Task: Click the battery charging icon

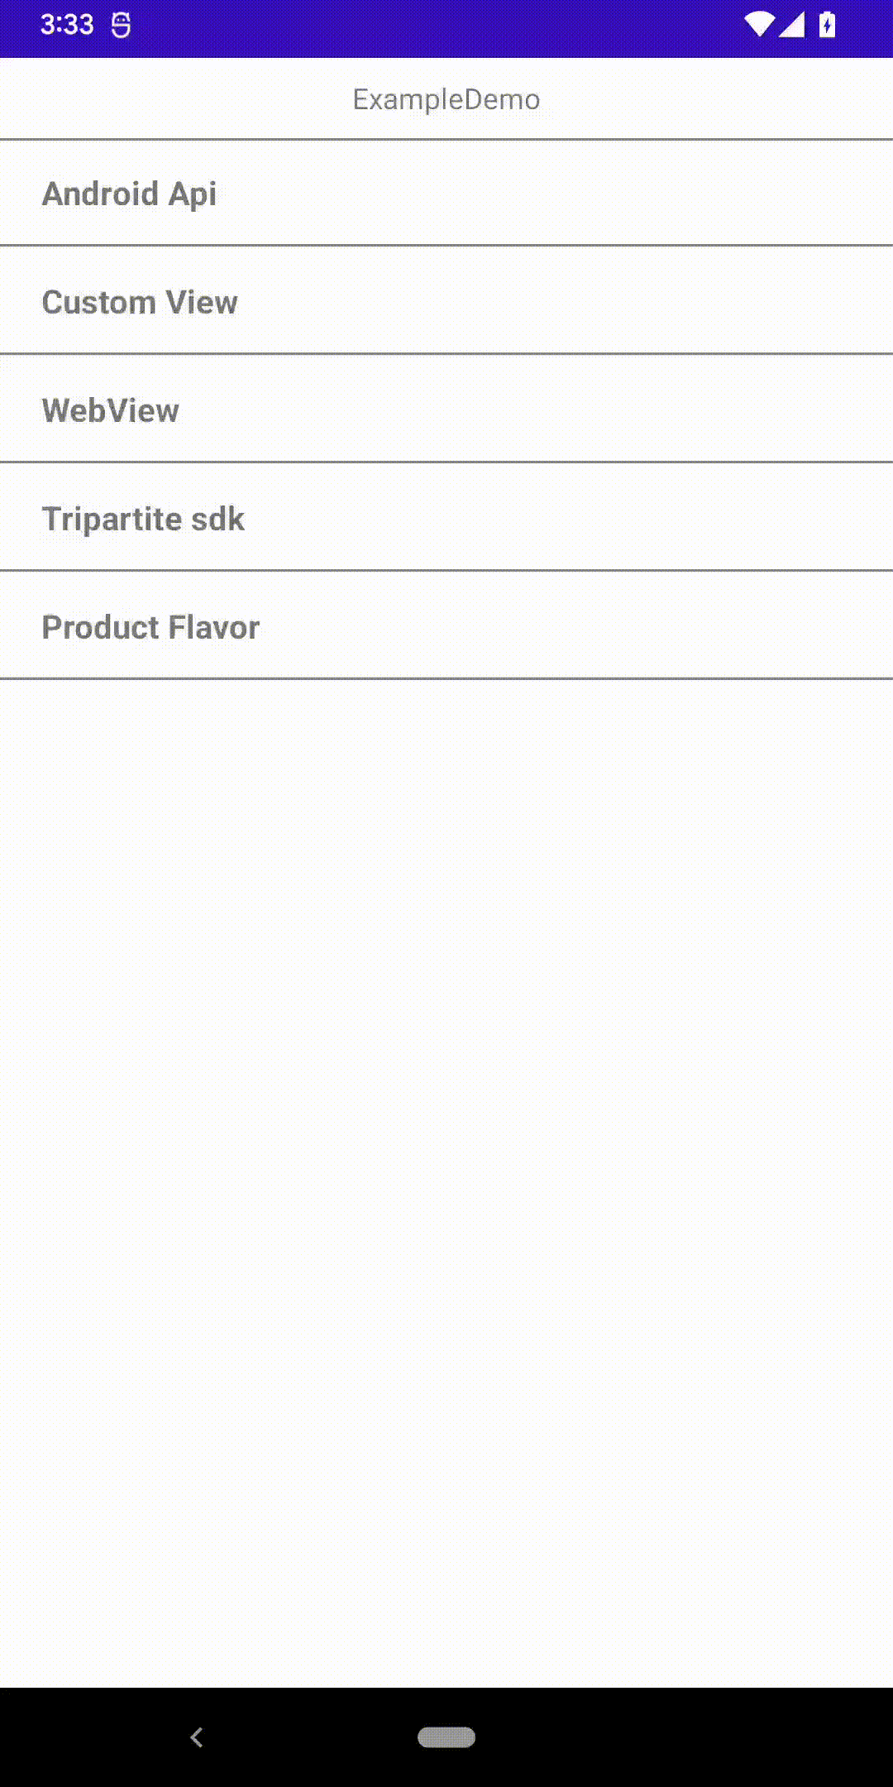Action: coord(827,25)
